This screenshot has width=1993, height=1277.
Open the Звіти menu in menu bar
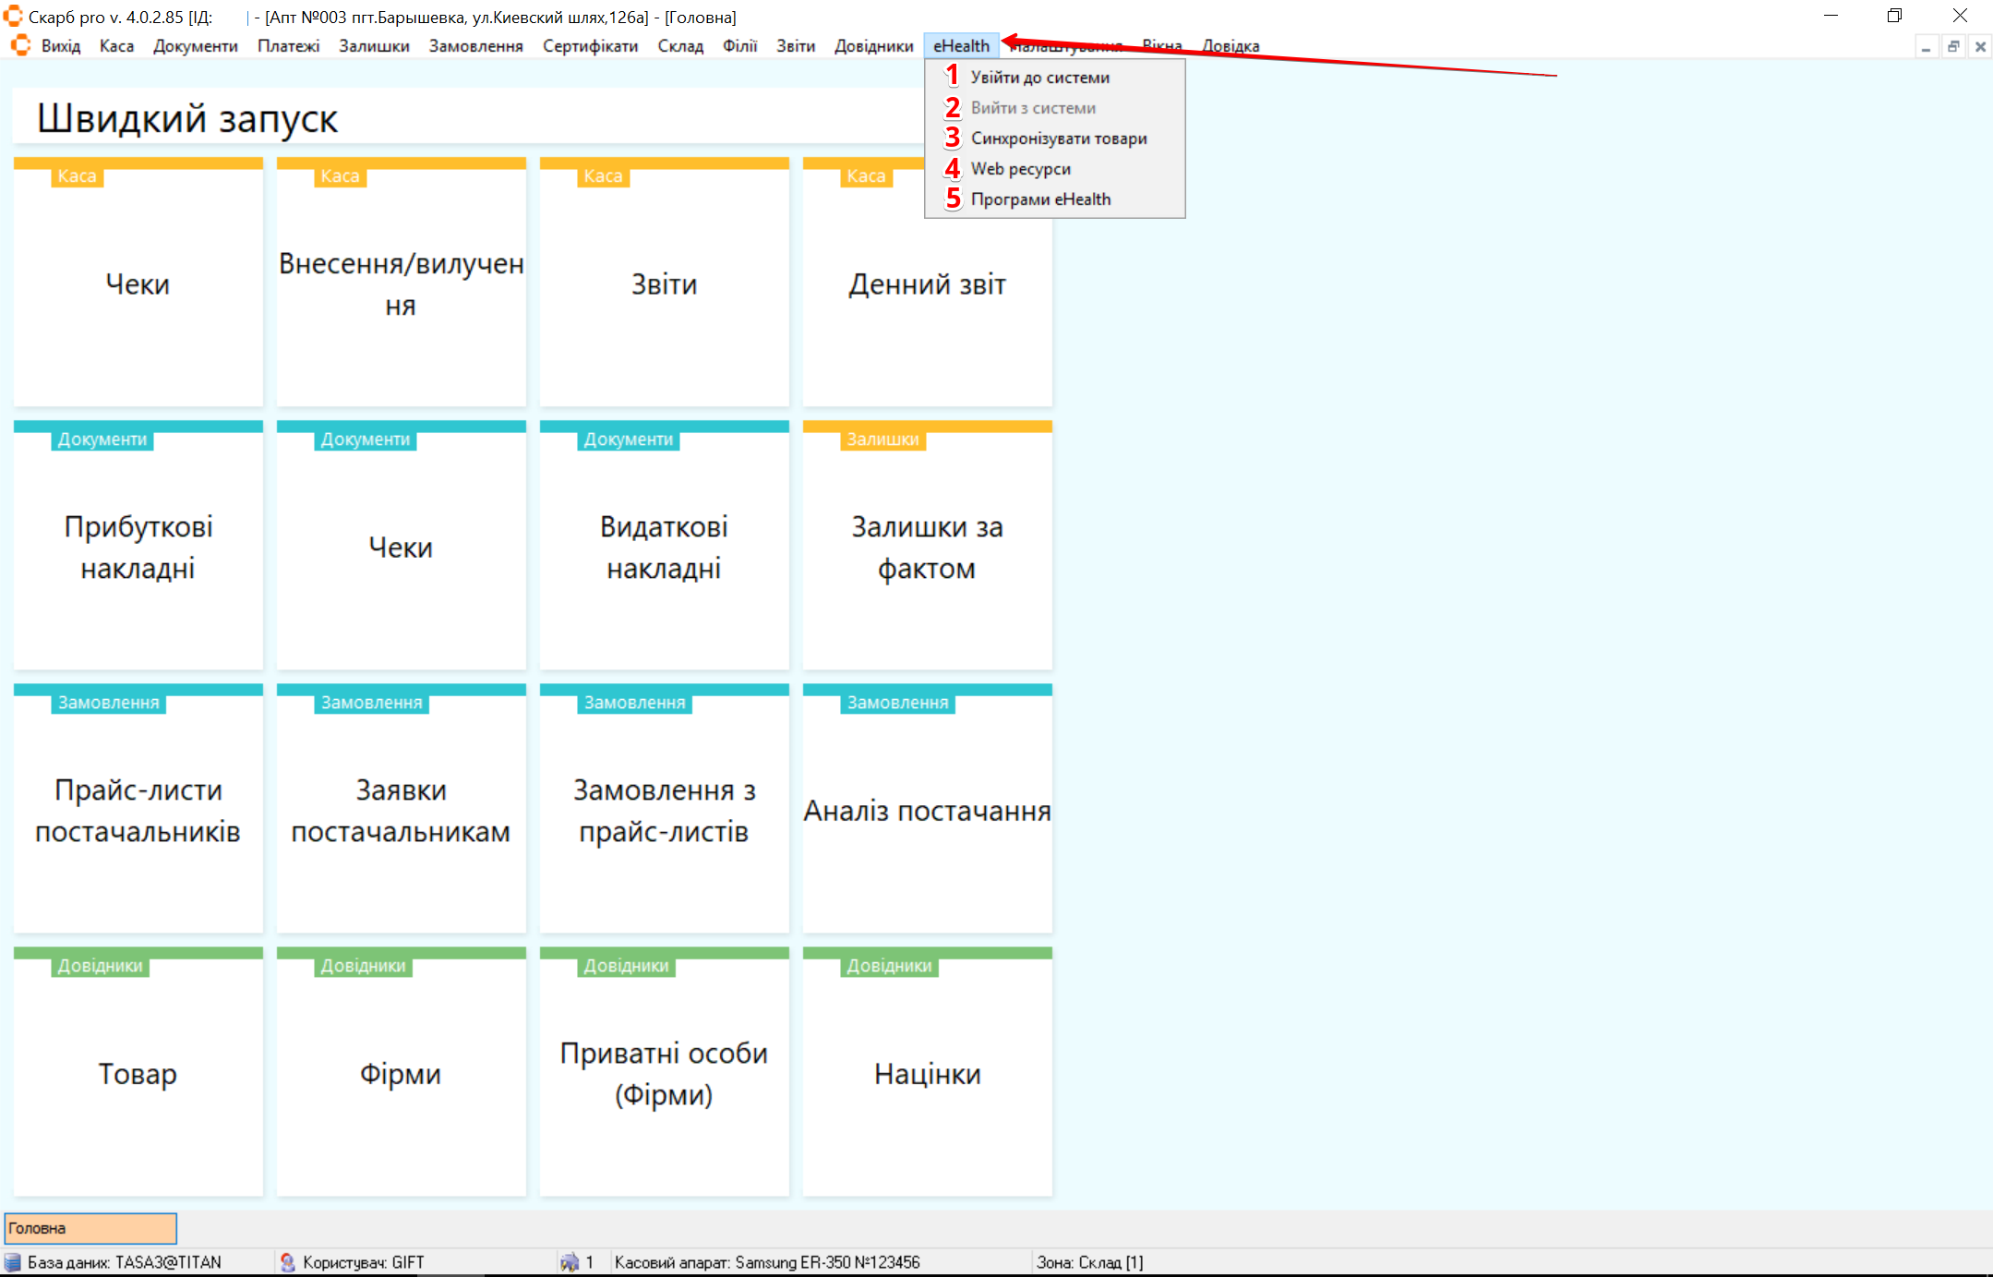795,46
